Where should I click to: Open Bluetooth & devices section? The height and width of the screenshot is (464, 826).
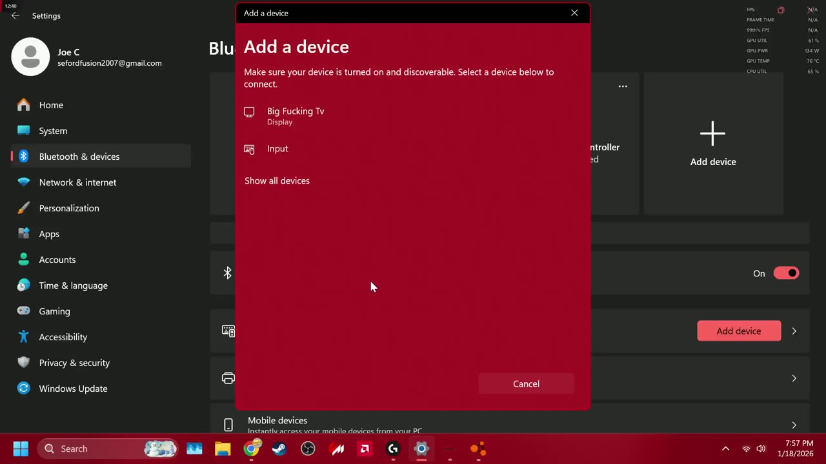101,157
